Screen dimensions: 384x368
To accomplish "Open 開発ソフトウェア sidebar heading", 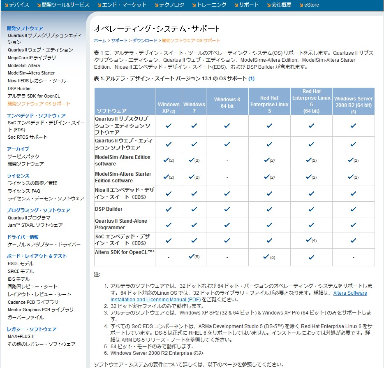I will pos(25,28).
